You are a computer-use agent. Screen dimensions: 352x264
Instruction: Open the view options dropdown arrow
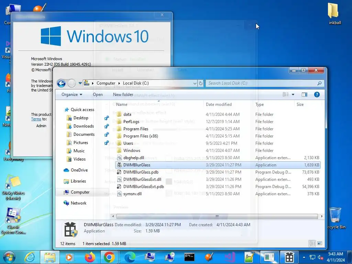[x=293, y=95]
